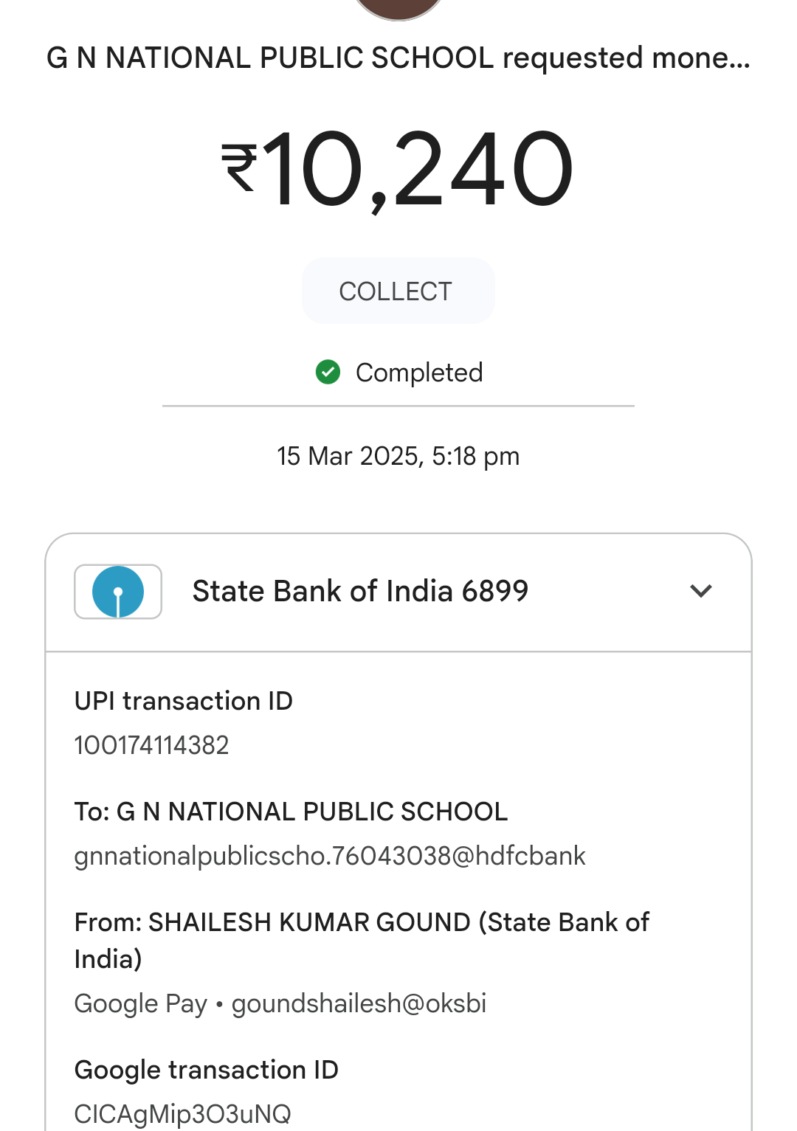
Task: Click the COLLECT chip
Action: tap(398, 291)
